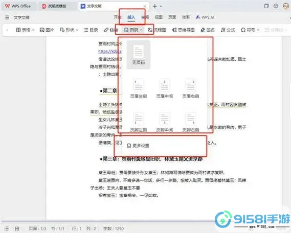291x233 pixels.
Task: Click the 字数: 1290 word count
Action: pyautogui.click(x=114, y=228)
